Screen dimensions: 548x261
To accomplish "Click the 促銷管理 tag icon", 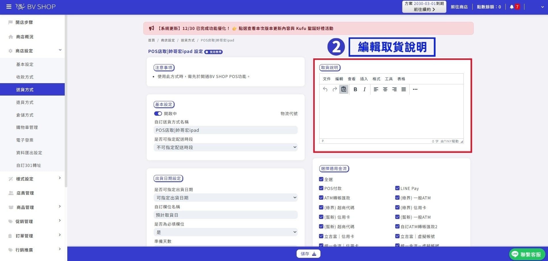I will [11, 221].
